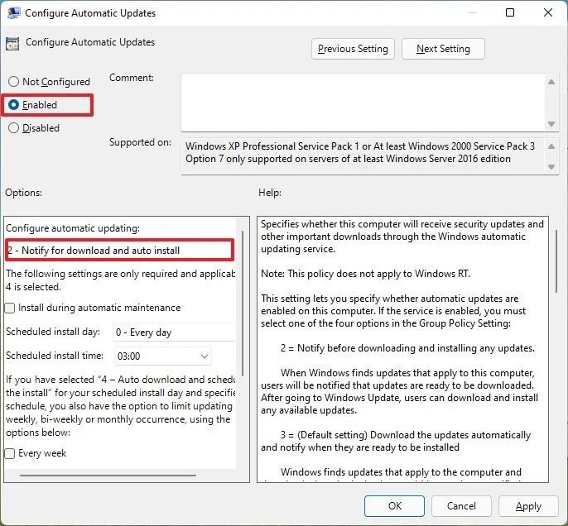Click the 'Help:' label
The width and height of the screenshot is (568, 526).
[x=270, y=193]
